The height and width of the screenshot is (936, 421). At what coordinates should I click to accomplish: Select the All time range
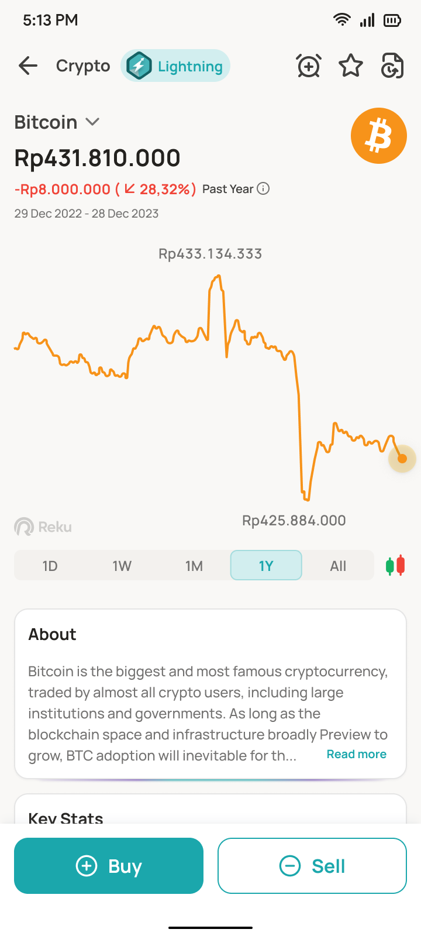point(338,566)
